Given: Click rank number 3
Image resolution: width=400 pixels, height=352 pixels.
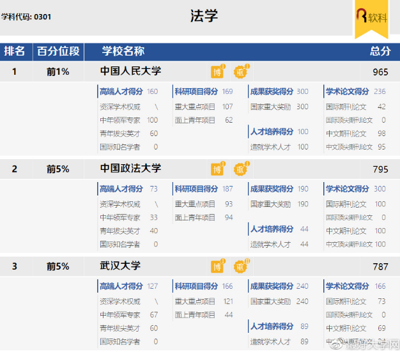Looking at the screenshot, I should click(x=15, y=266).
